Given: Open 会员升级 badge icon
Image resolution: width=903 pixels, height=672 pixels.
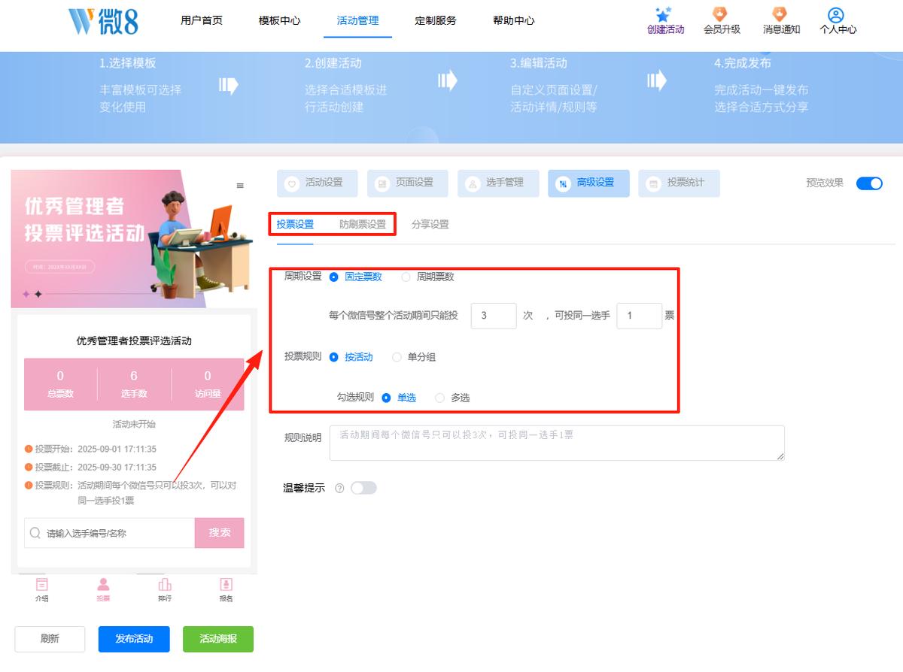Looking at the screenshot, I should point(721,14).
